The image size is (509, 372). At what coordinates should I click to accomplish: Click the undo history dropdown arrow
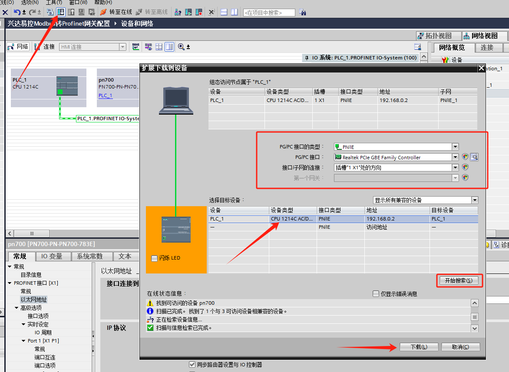pyautogui.click(x=24, y=13)
